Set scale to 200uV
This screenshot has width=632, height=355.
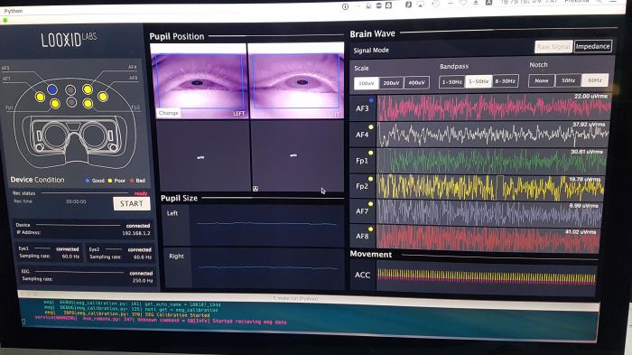[391, 83]
